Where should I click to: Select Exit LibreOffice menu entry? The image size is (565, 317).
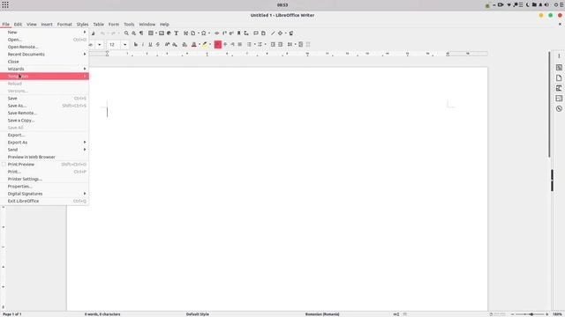[x=44, y=201]
